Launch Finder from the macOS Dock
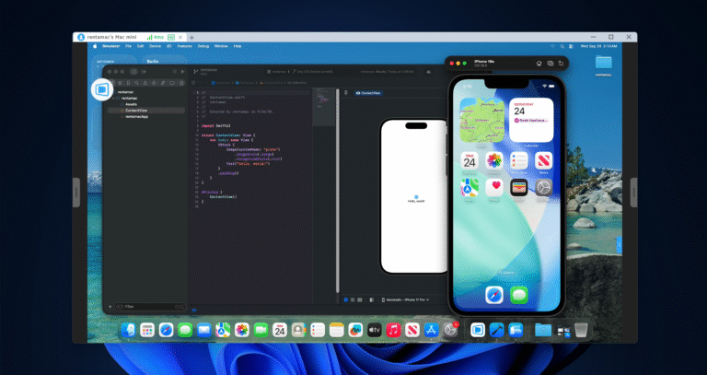Viewport: 707px width, 375px height. (128, 329)
